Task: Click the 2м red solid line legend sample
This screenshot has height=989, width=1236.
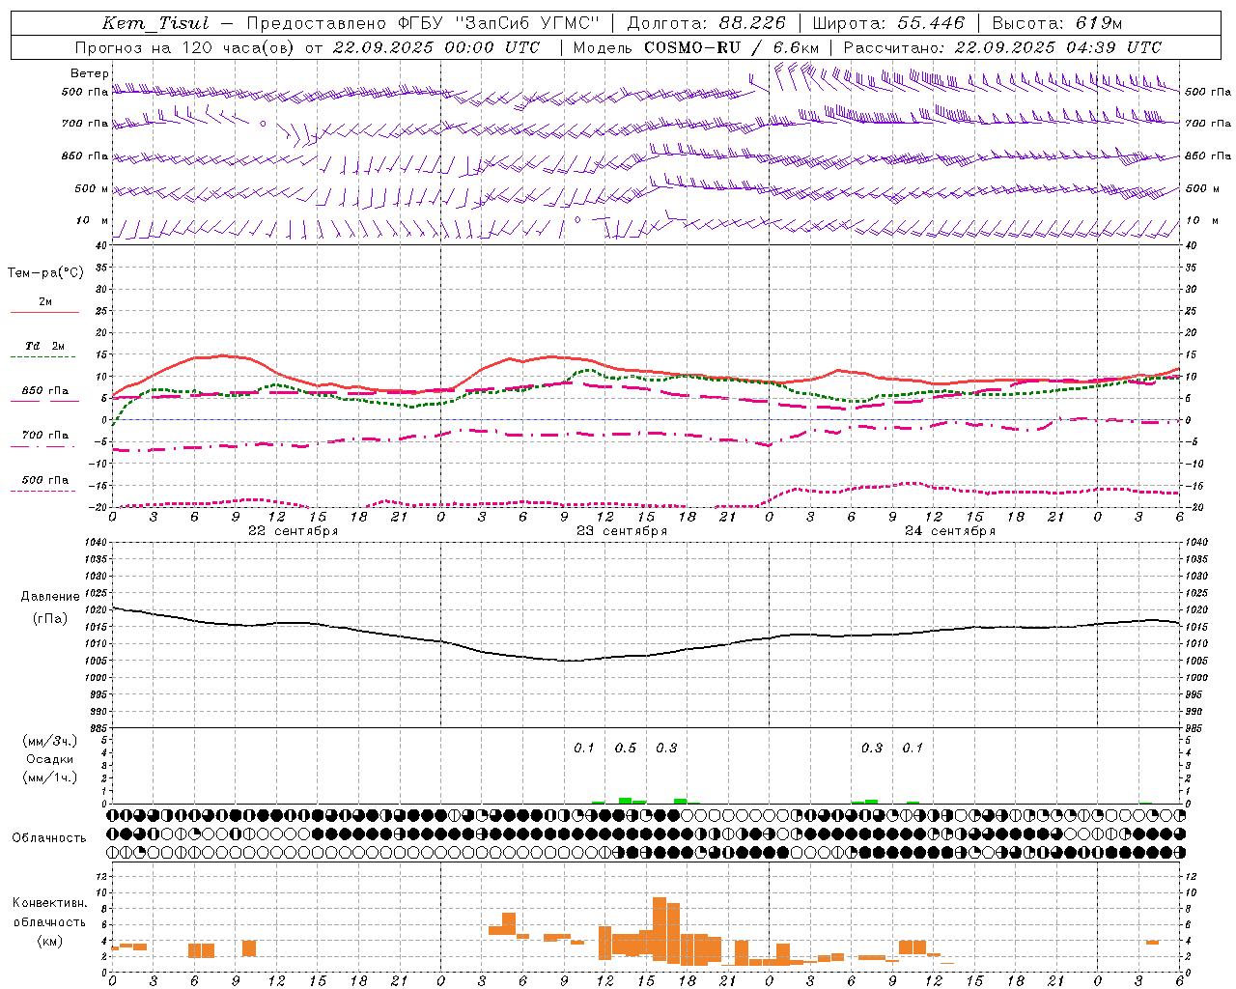Action: 44,312
